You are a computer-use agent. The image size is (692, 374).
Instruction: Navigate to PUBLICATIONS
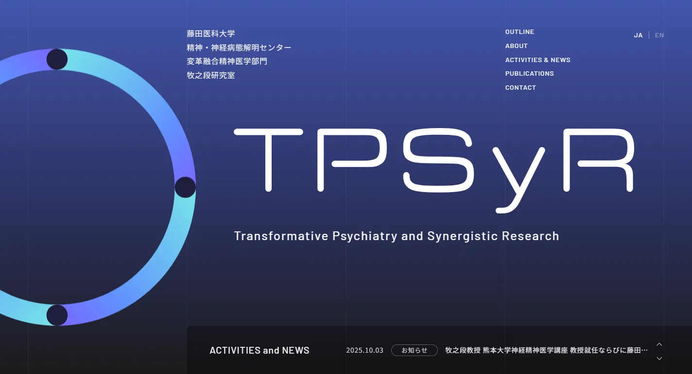(529, 74)
